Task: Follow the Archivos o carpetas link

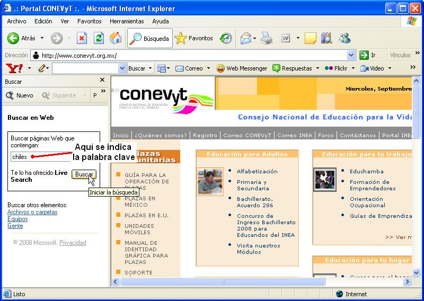Action: (x=32, y=212)
